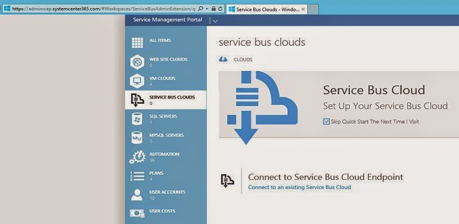The height and width of the screenshot is (224, 459).
Task: Click the Windows favicon in address bar
Action: (x=7, y=9)
